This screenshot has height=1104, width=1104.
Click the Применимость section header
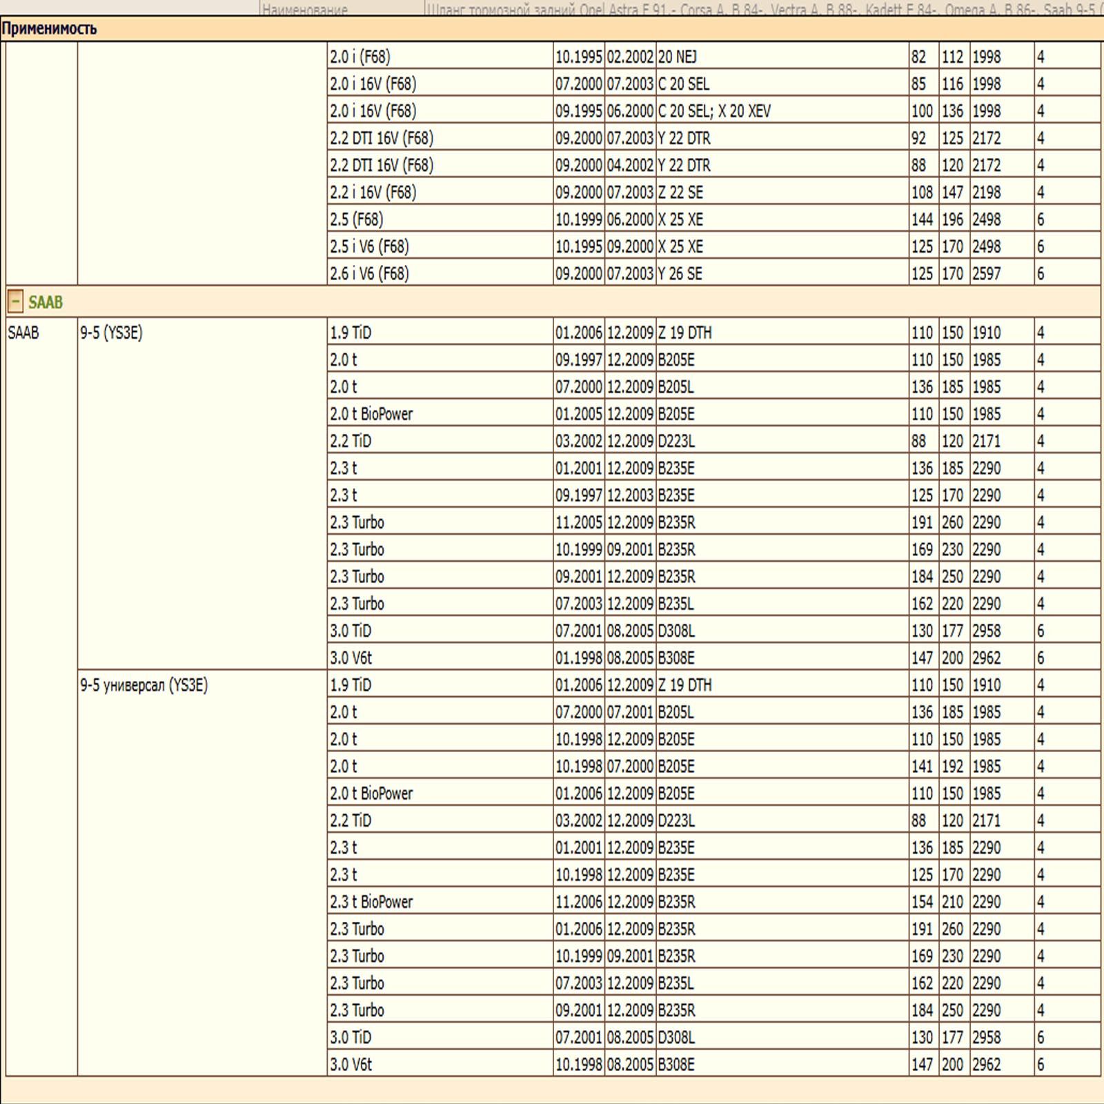point(49,29)
